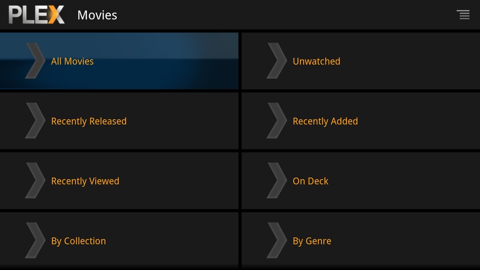Open the All Movies category
This screenshot has width=480, height=270.
pyautogui.click(x=72, y=61)
